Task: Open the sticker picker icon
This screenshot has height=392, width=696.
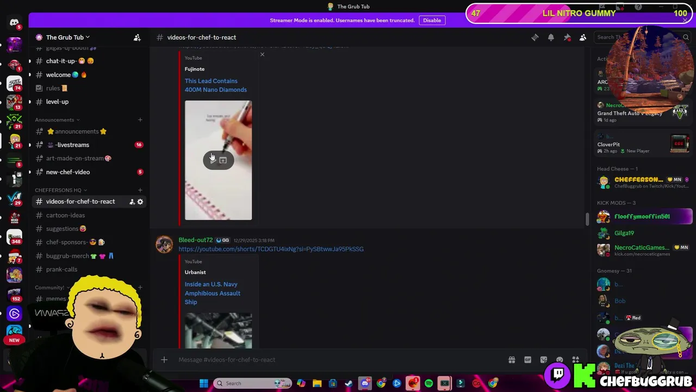Action: click(x=544, y=360)
